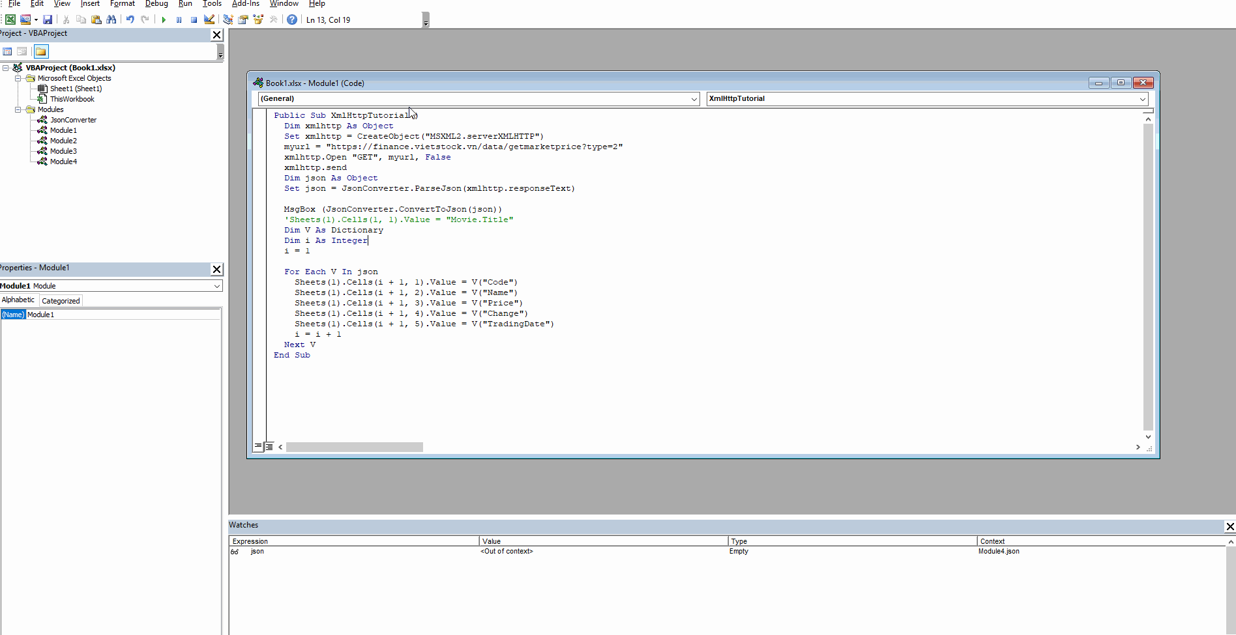Screen dimensions: 1236x635
Task: Click the Break pause icon
Action: coord(179,20)
